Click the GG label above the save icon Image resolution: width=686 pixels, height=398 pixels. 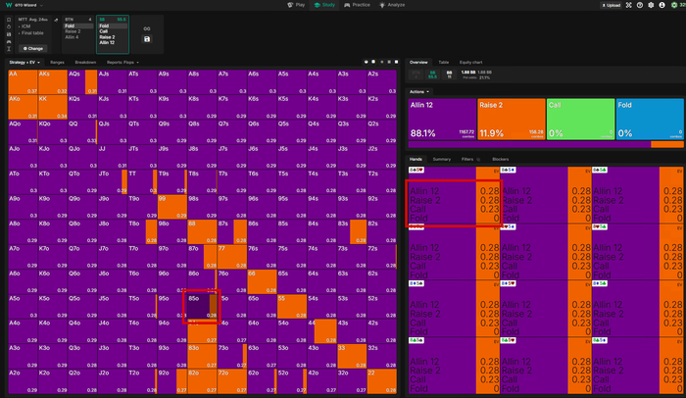point(147,28)
